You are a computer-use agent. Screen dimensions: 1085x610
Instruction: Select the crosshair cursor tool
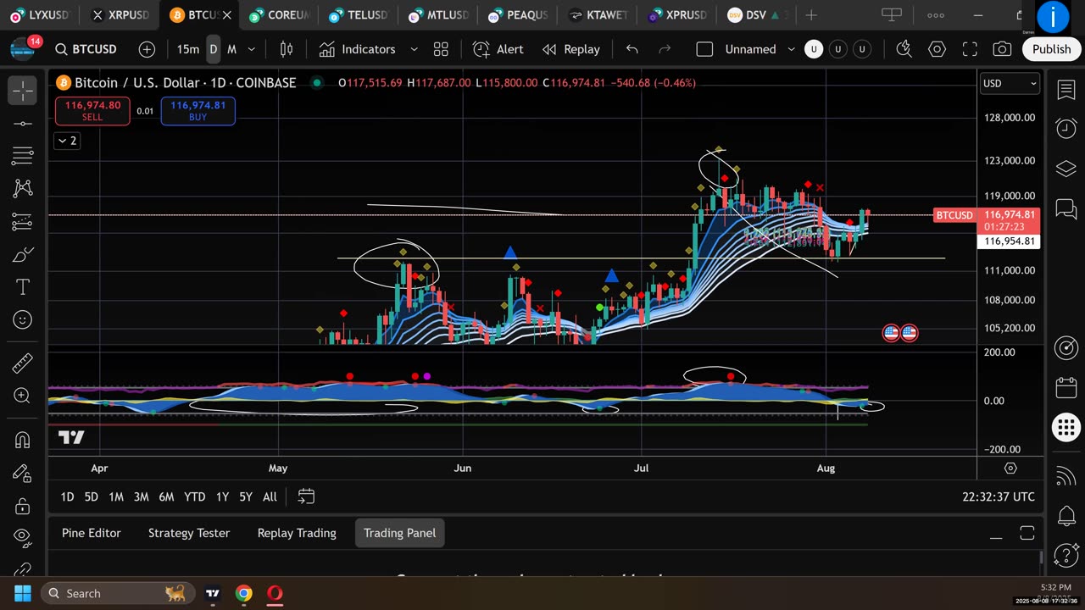coord(23,90)
